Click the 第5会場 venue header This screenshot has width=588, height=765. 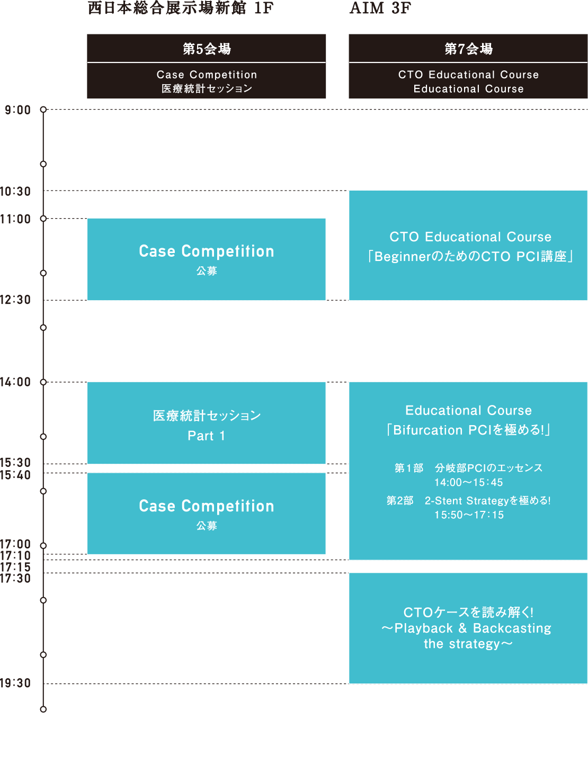pos(207,49)
